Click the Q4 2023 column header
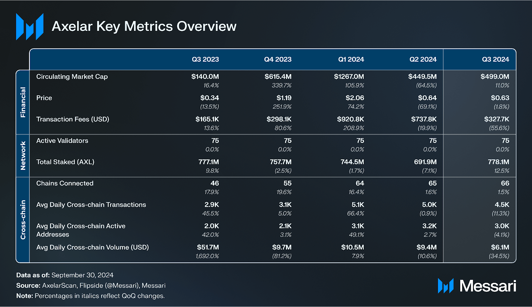This screenshot has width=532, height=307. [x=278, y=59]
